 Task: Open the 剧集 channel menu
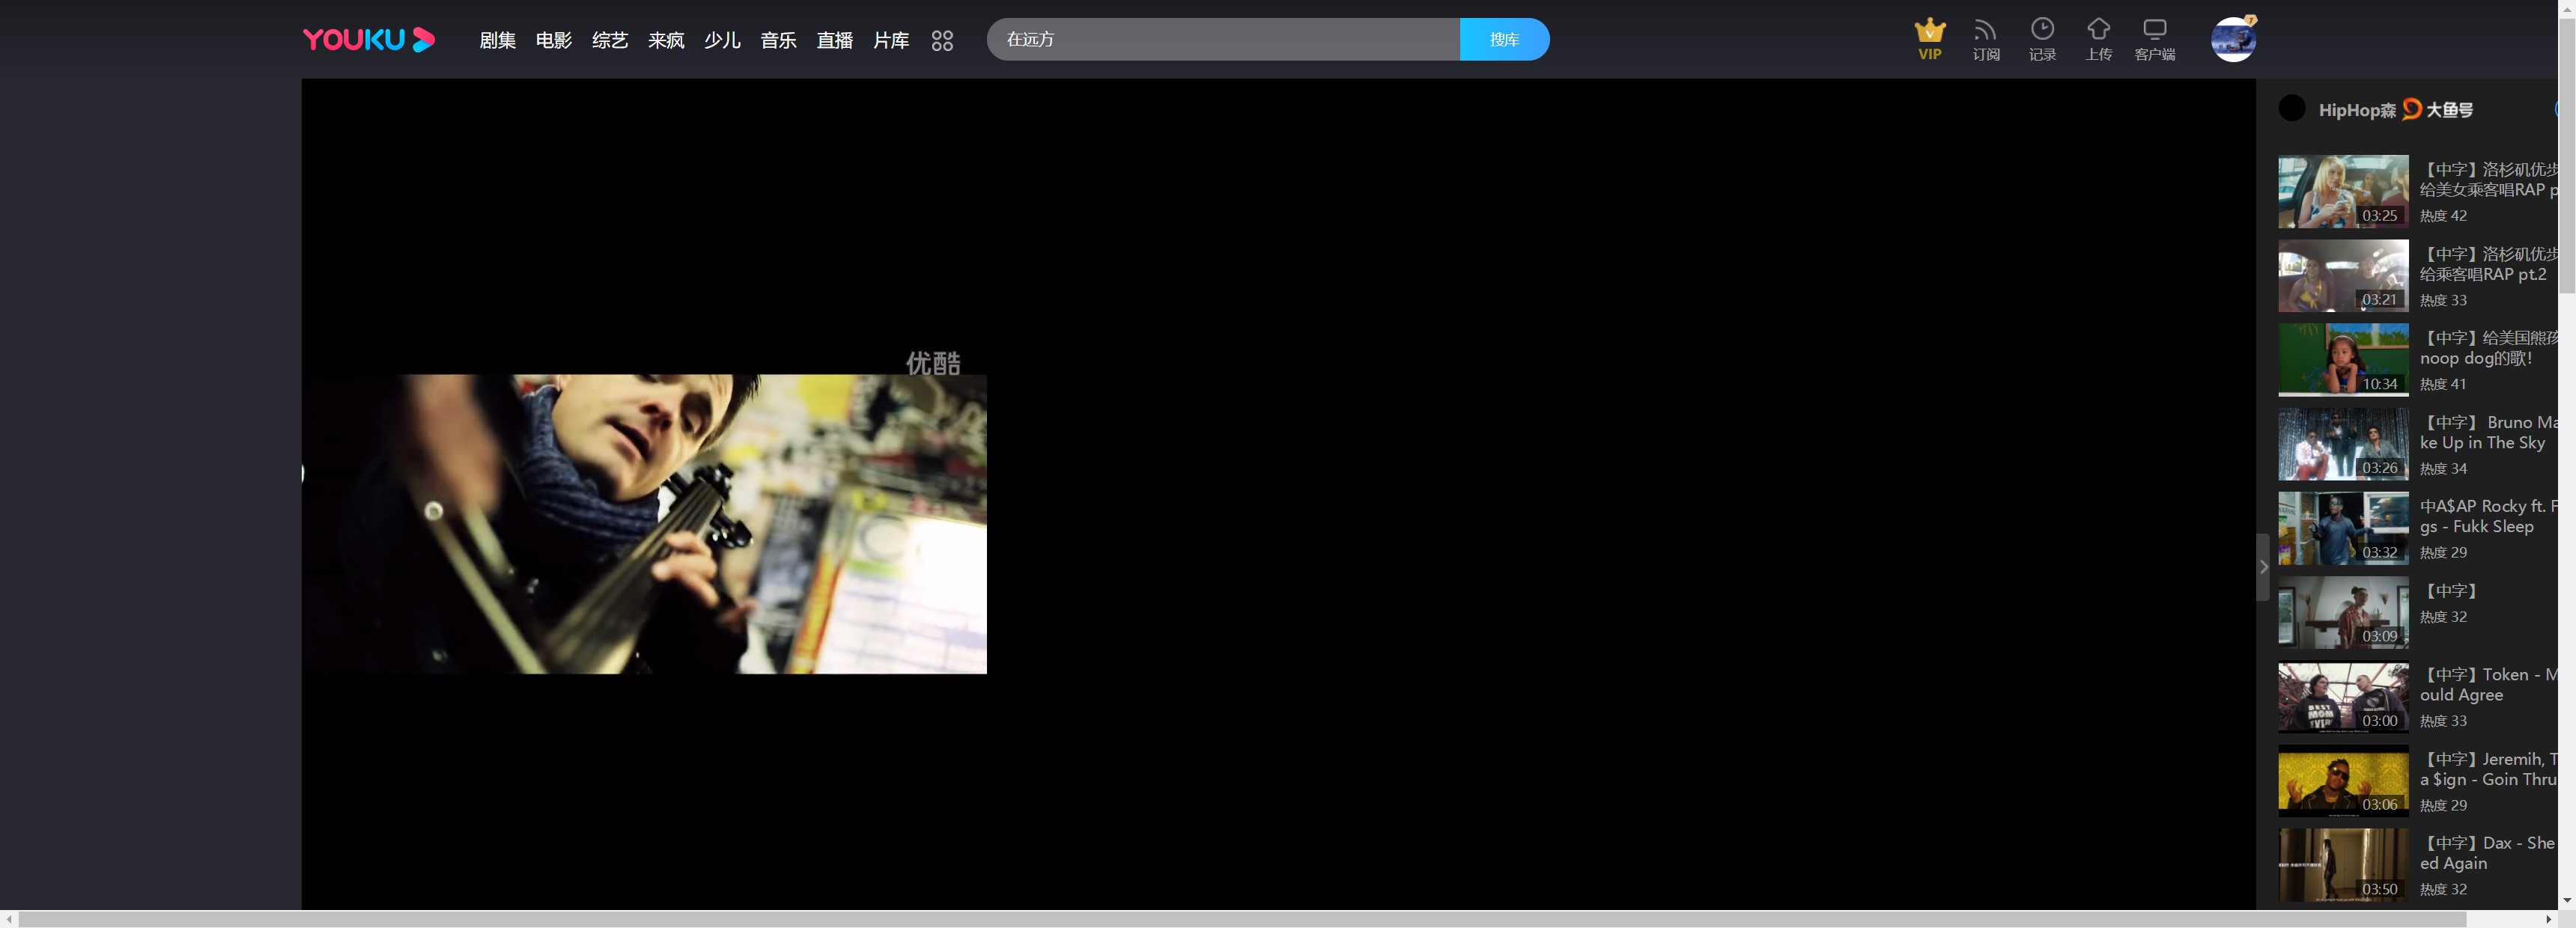click(x=497, y=40)
